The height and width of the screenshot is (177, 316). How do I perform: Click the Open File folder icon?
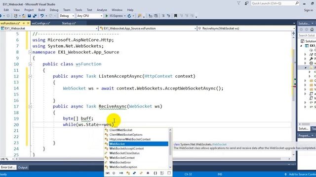(x=24, y=16)
